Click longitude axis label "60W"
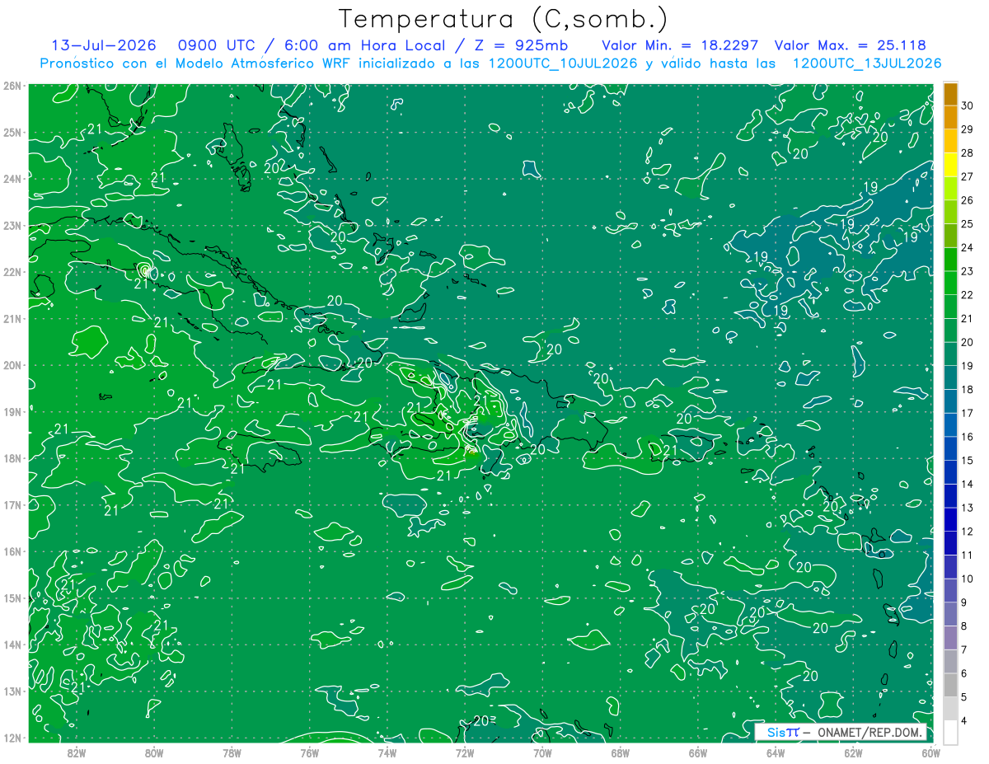The height and width of the screenshot is (764, 989). (x=930, y=752)
